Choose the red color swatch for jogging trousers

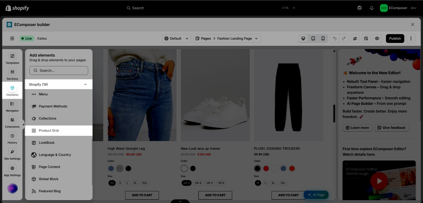(266, 168)
